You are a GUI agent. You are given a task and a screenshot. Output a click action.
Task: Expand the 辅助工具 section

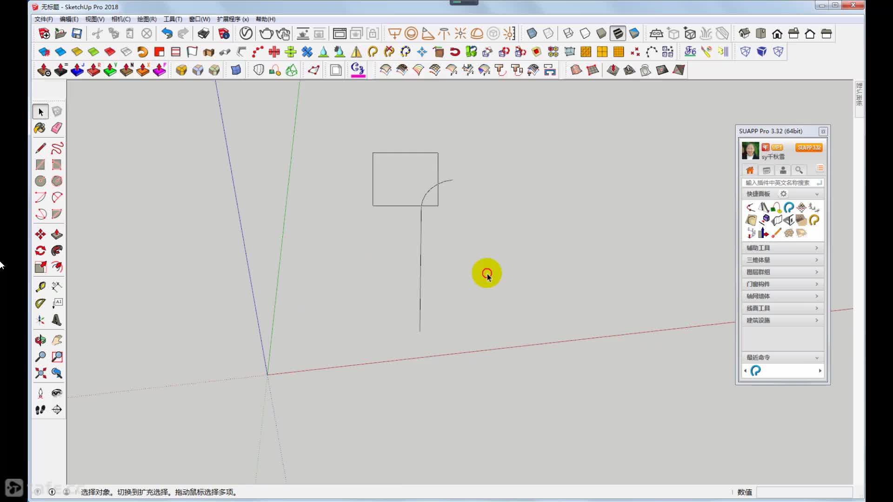coord(783,248)
